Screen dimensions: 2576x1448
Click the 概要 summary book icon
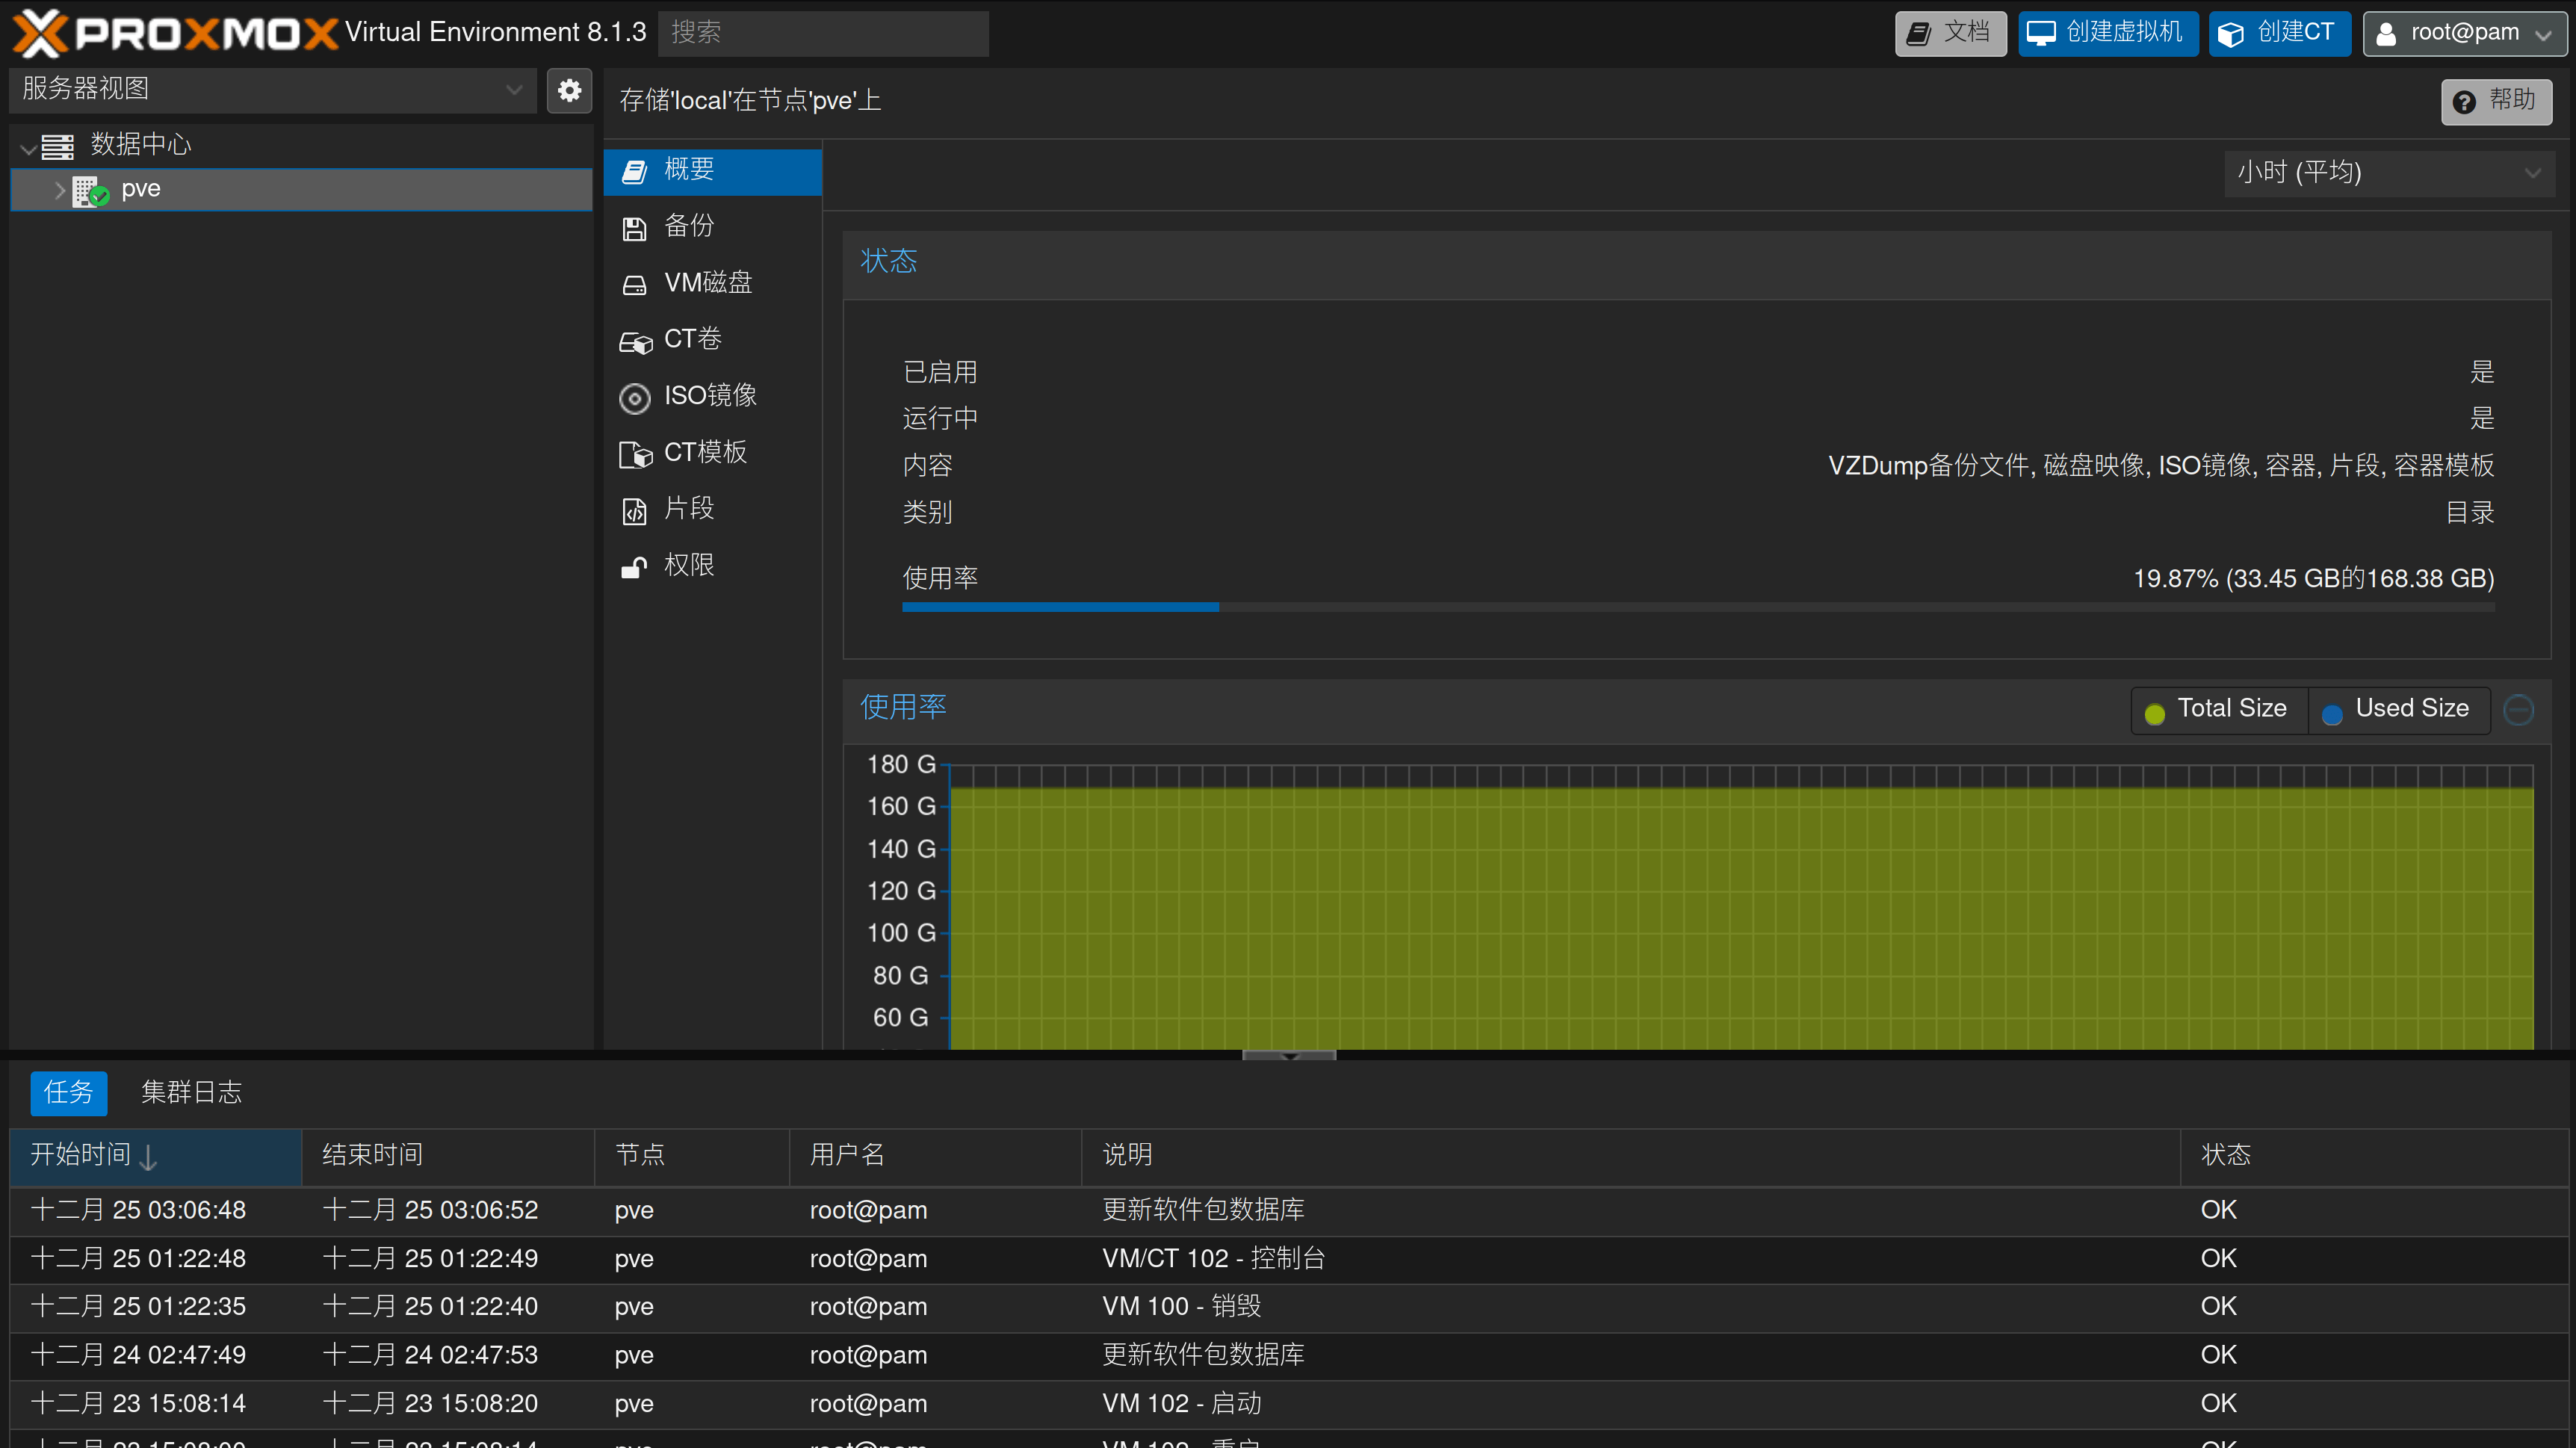(634, 171)
